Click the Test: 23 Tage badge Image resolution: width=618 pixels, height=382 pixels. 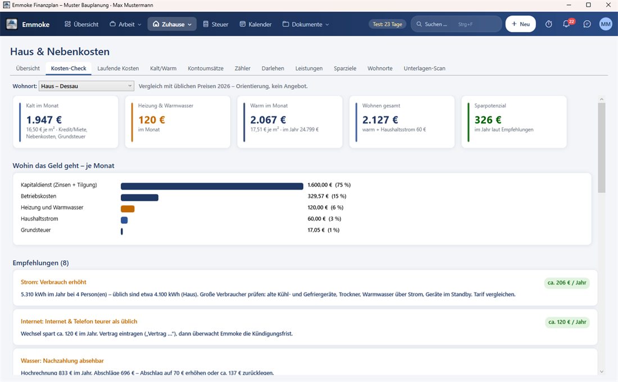click(388, 24)
